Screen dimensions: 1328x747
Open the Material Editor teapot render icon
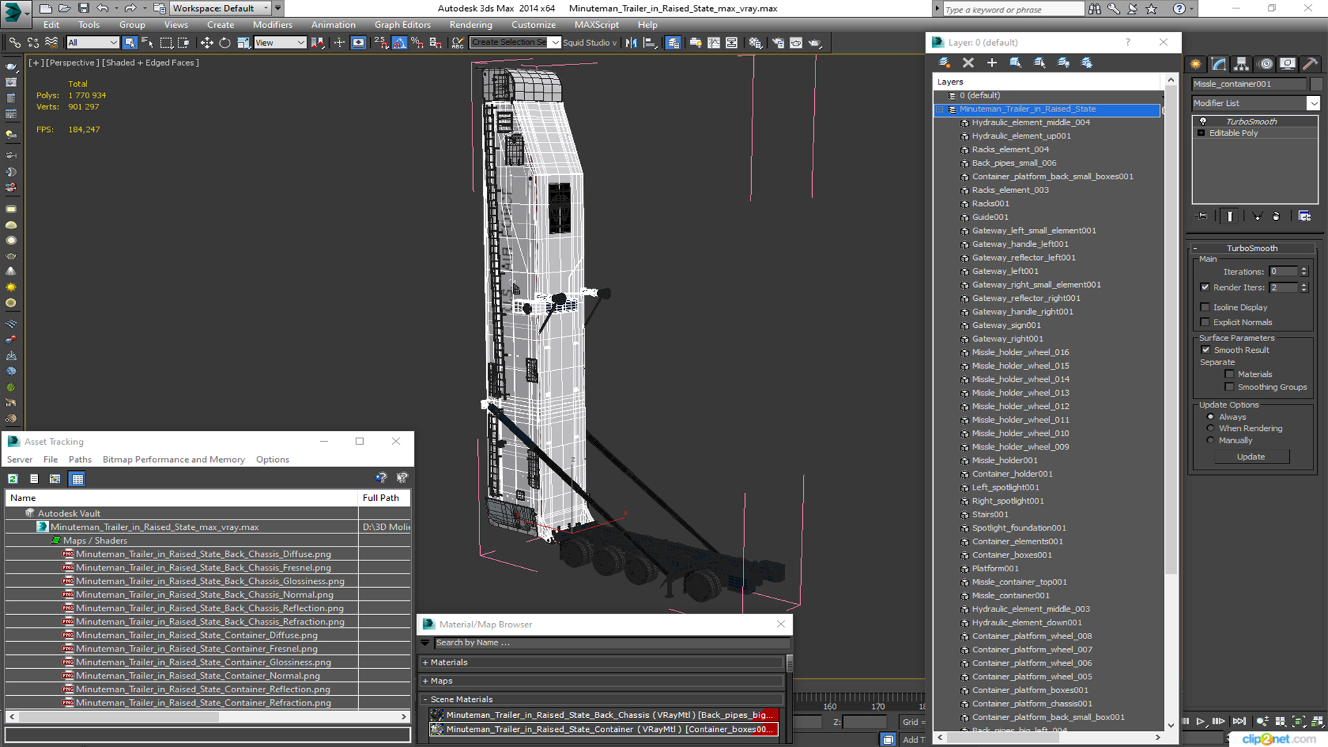[815, 43]
